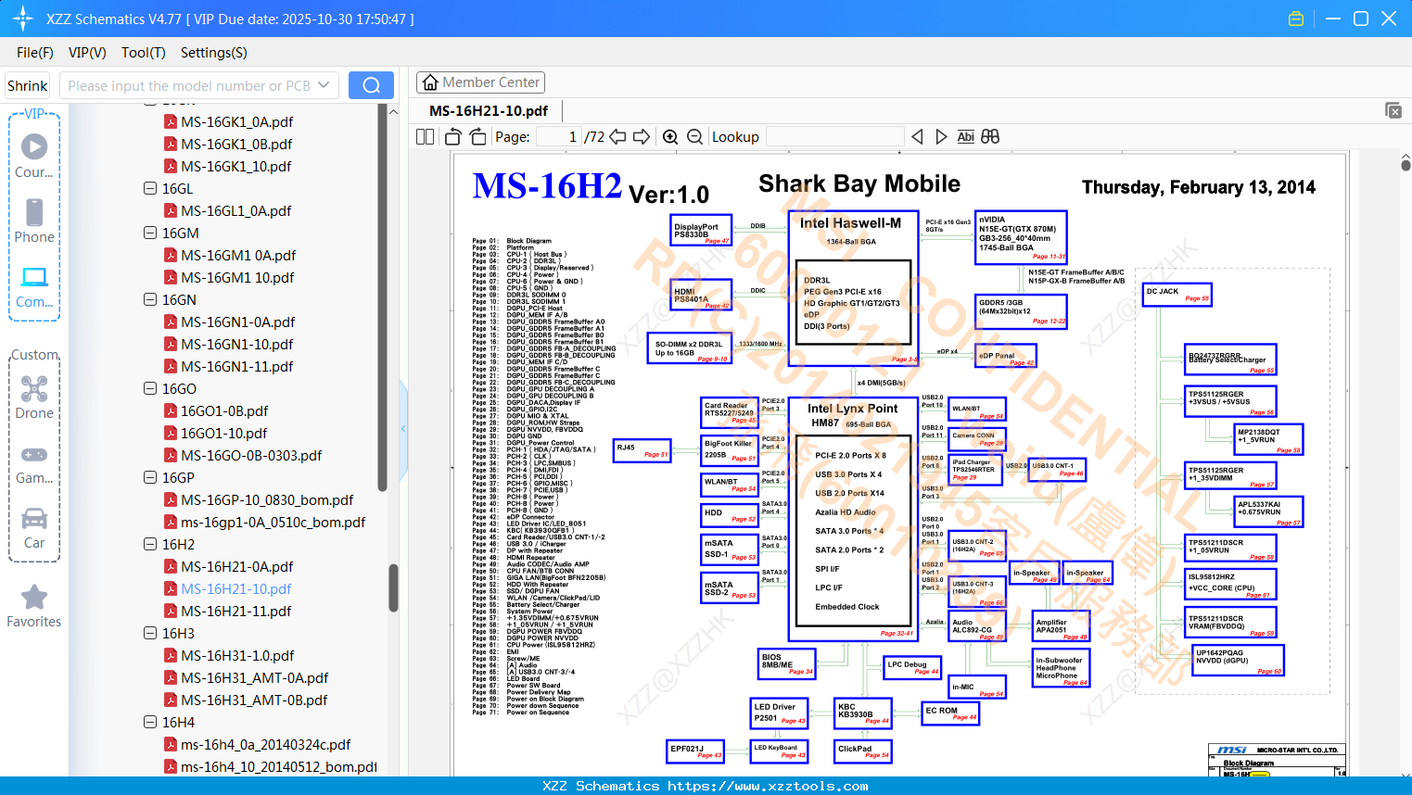Image resolution: width=1412 pixels, height=795 pixels.
Task: Open the Favorites star
Action: 34,607
